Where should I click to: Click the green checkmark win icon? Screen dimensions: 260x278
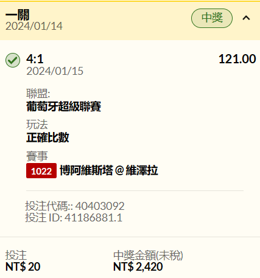click(x=13, y=60)
